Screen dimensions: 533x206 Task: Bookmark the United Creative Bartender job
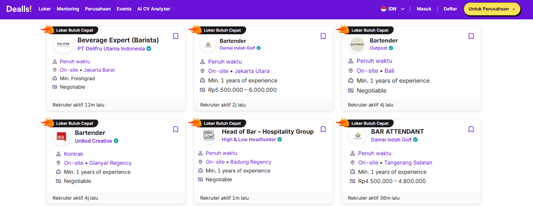(176, 129)
